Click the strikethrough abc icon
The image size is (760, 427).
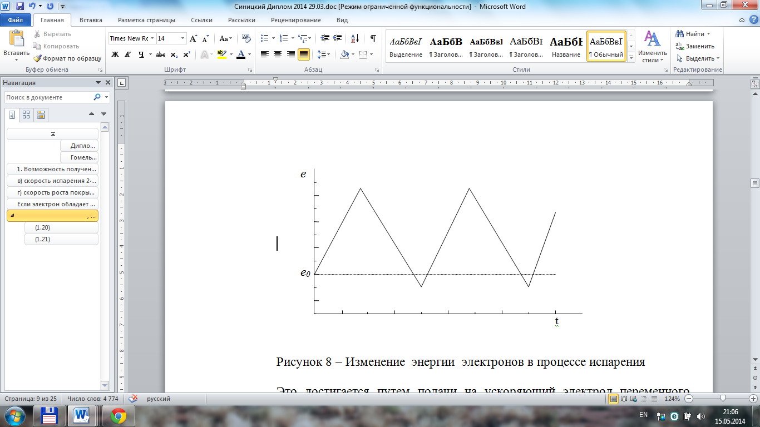point(161,54)
